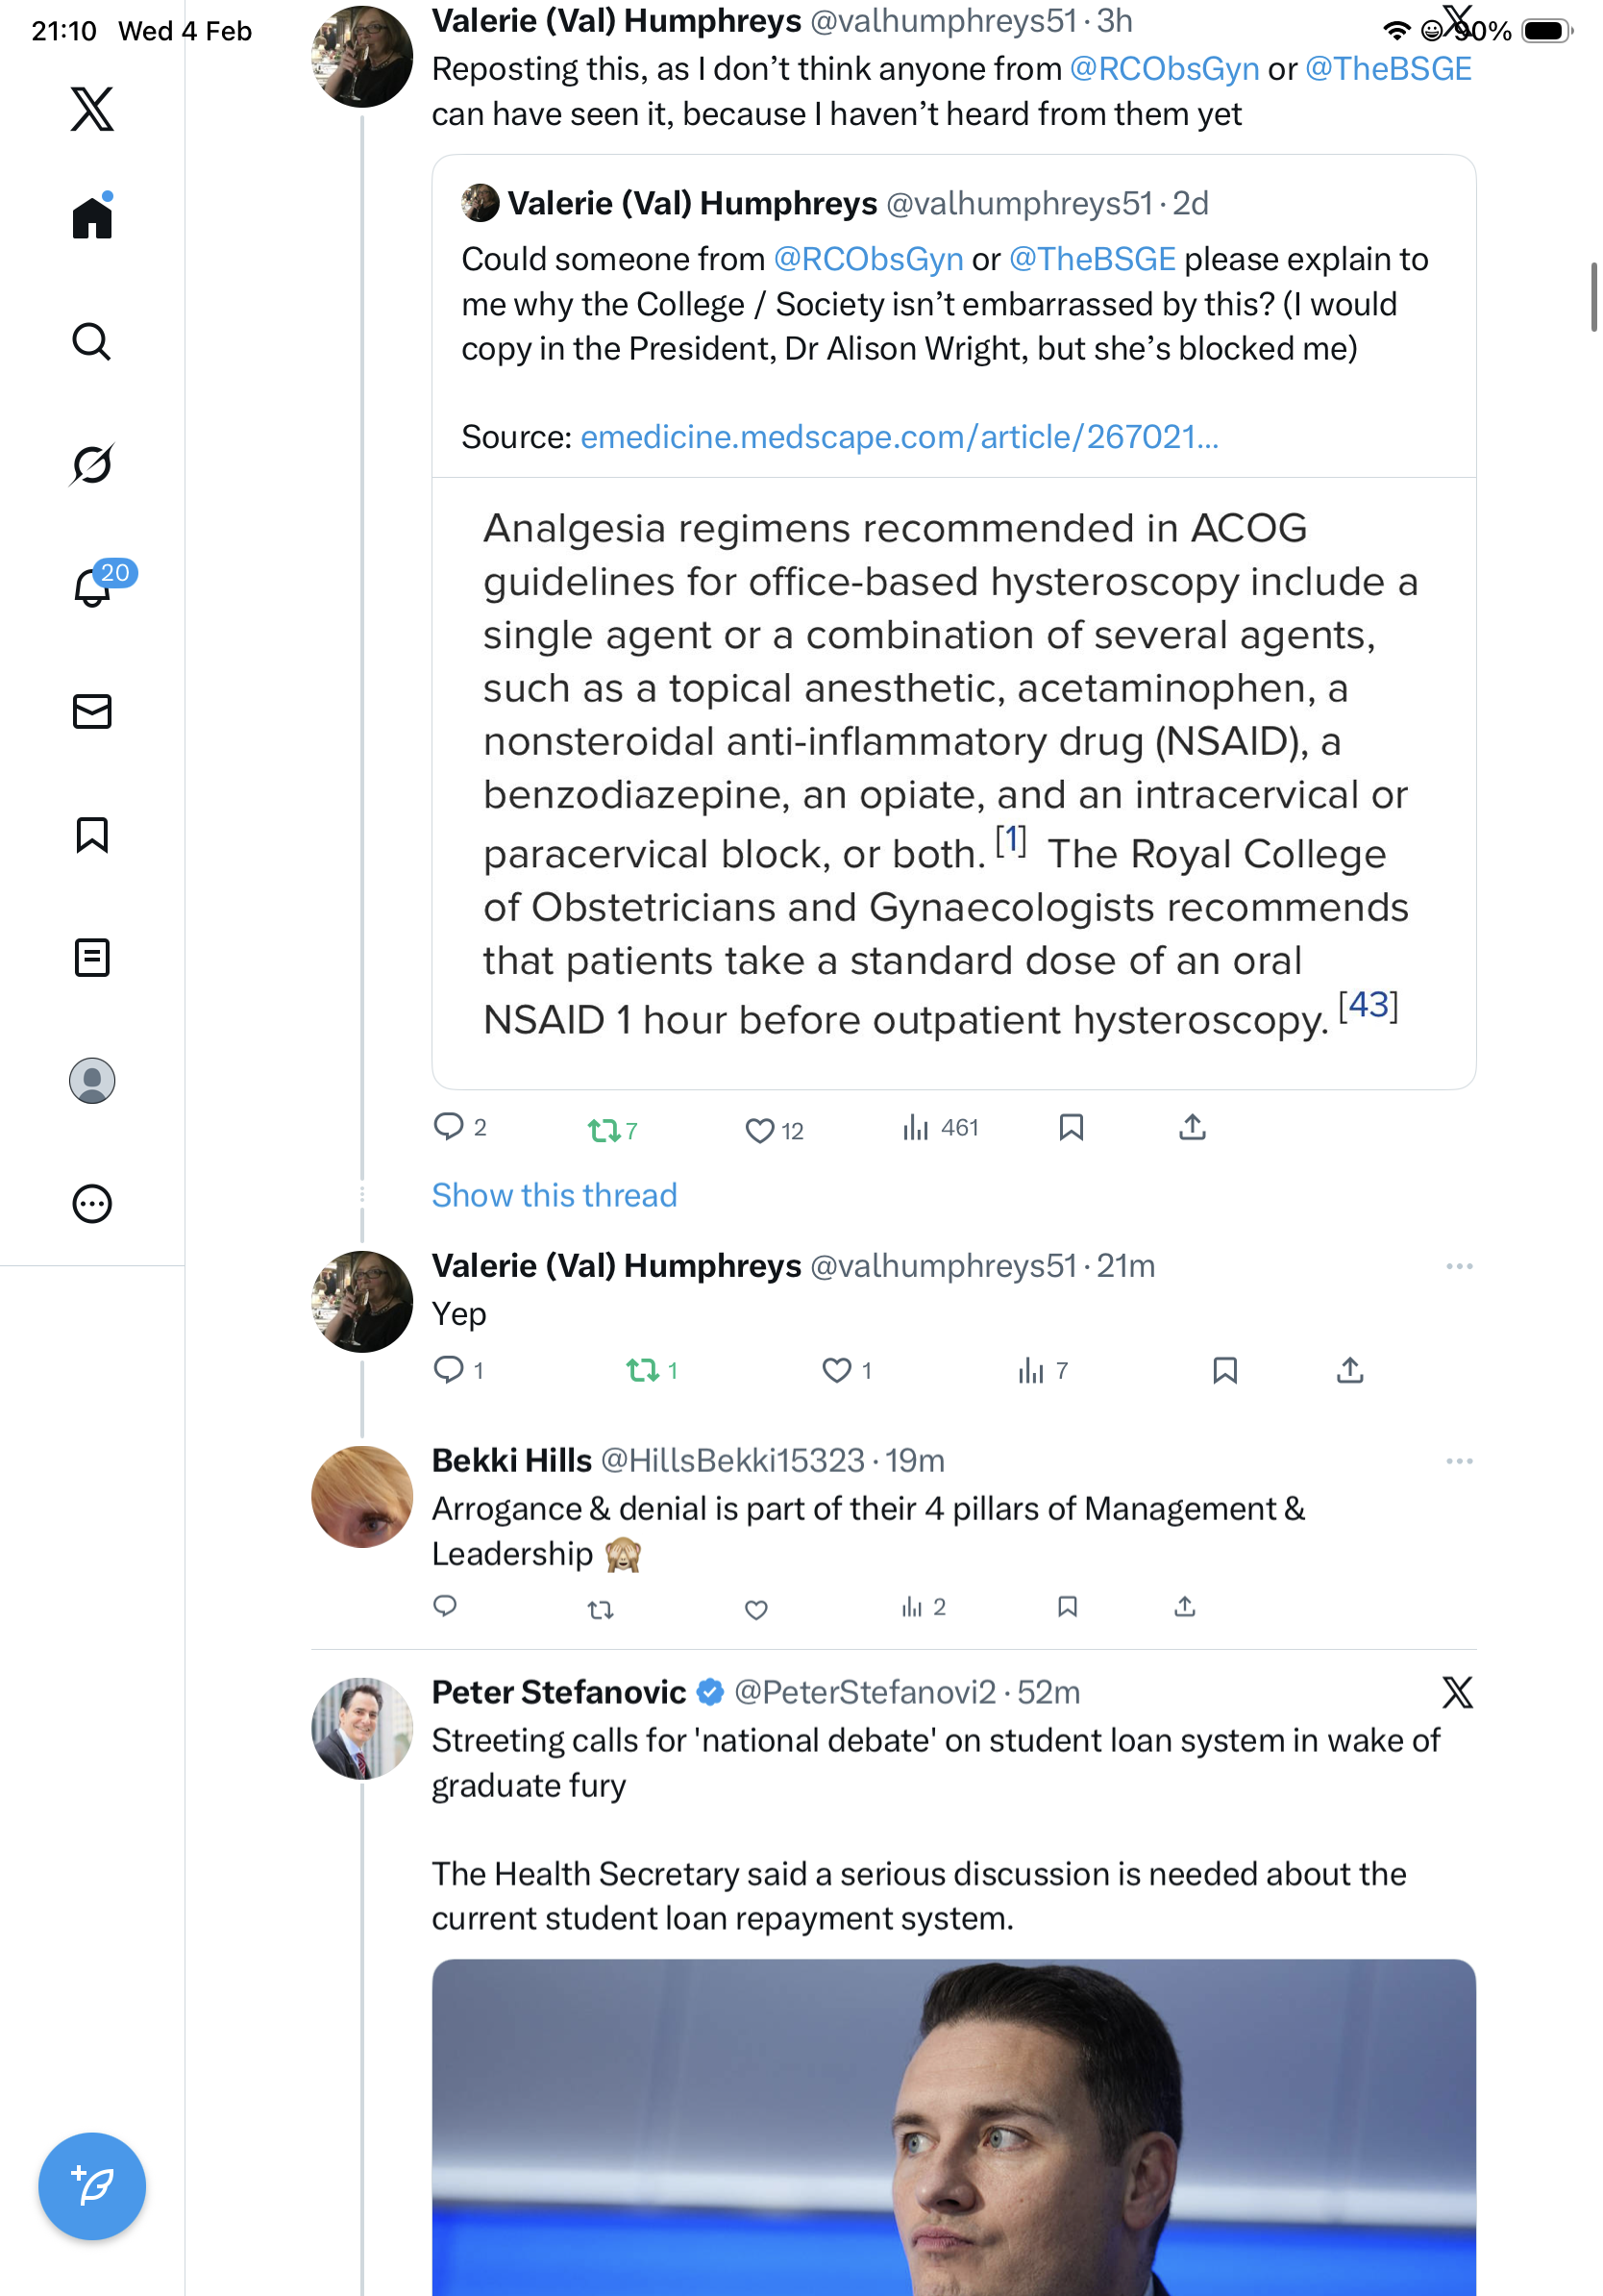Open more options on Bekki Hills' post
This screenshot has height=2296, width=1603.
point(1458,1461)
